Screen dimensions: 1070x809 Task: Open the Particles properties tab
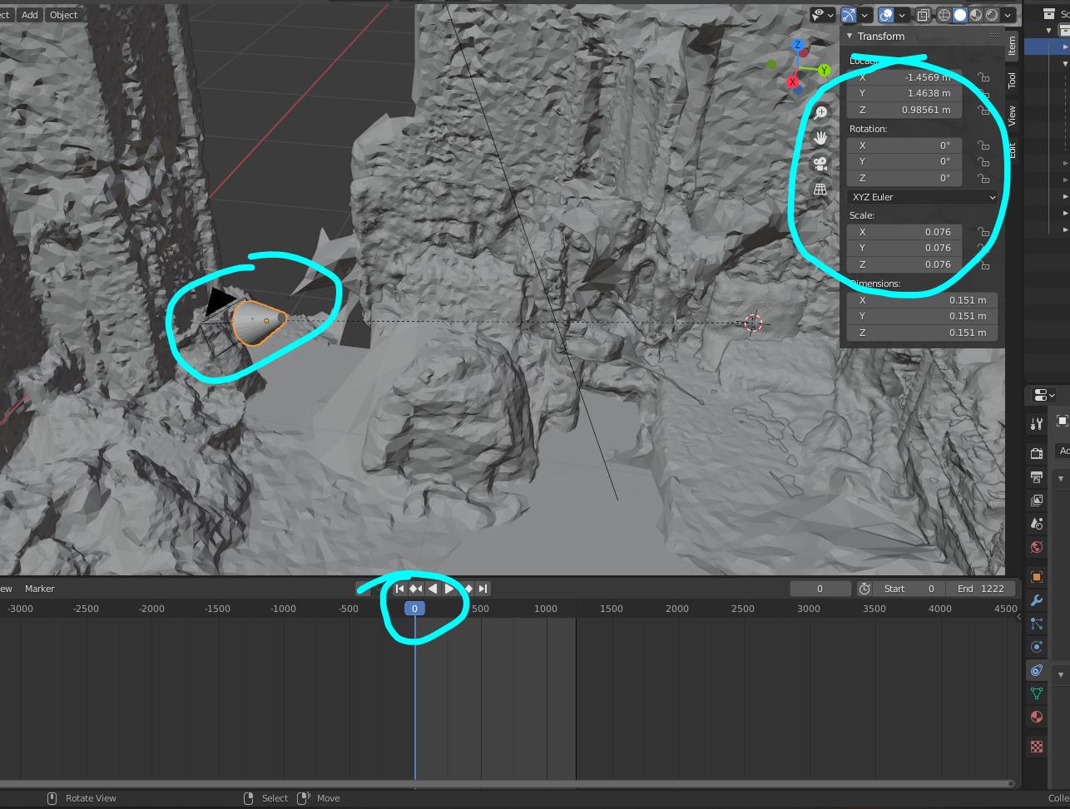[1037, 624]
